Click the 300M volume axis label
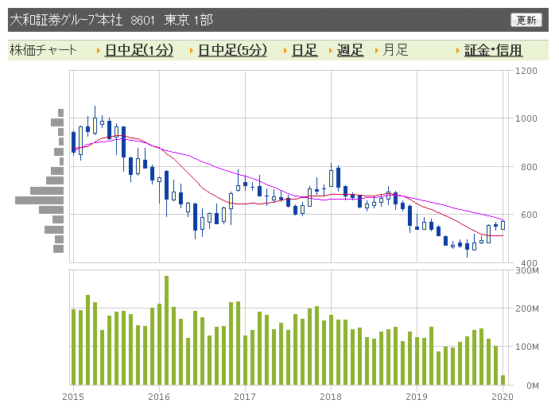 (x=527, y=270)
